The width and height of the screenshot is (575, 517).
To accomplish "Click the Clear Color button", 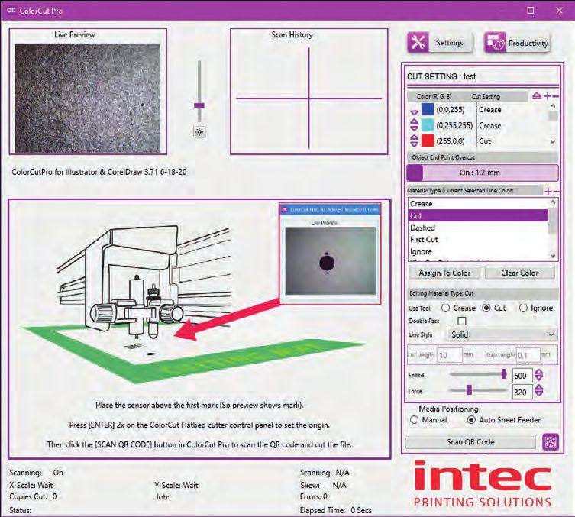I will 519,273.
